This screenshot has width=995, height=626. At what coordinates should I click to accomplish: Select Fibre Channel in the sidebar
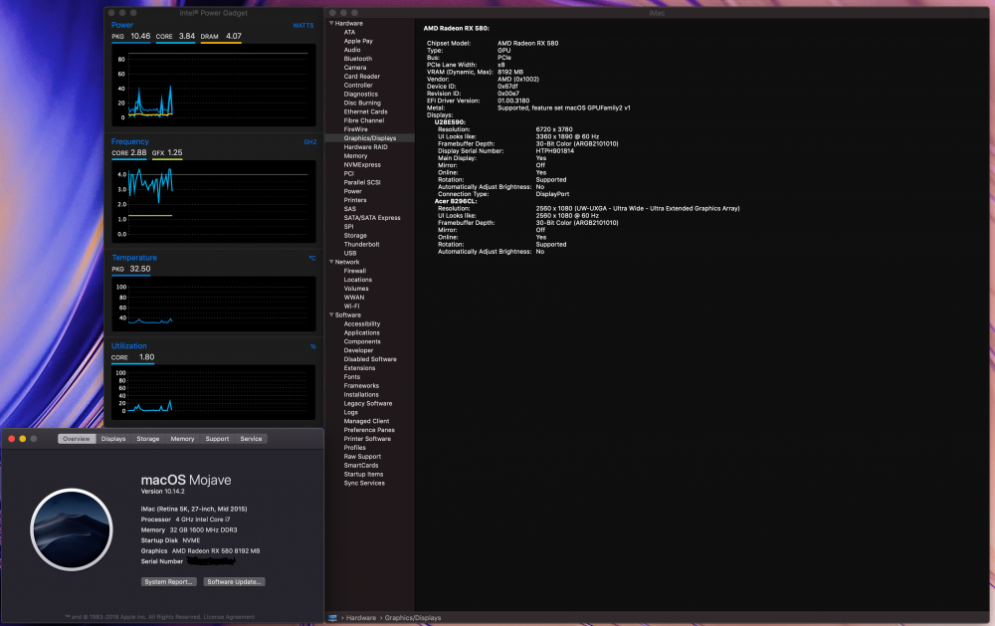pos(363,120)
